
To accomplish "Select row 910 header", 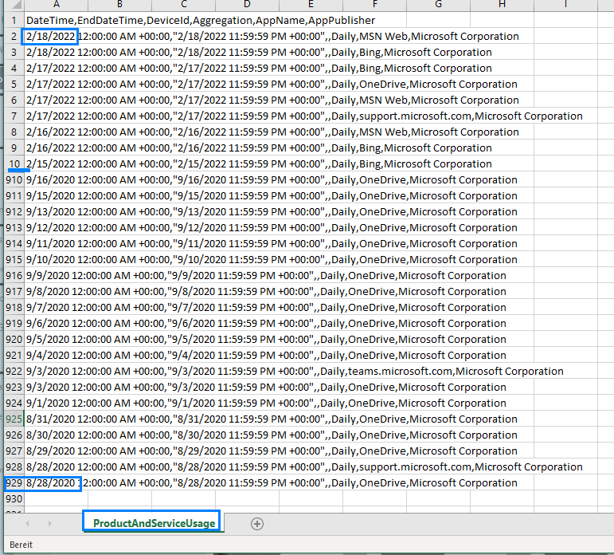I will click(14, 180).
